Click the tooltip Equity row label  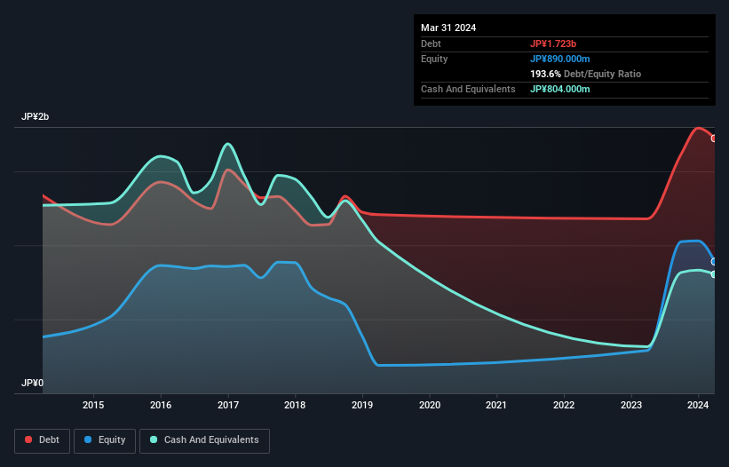click(x=434, y=59)
